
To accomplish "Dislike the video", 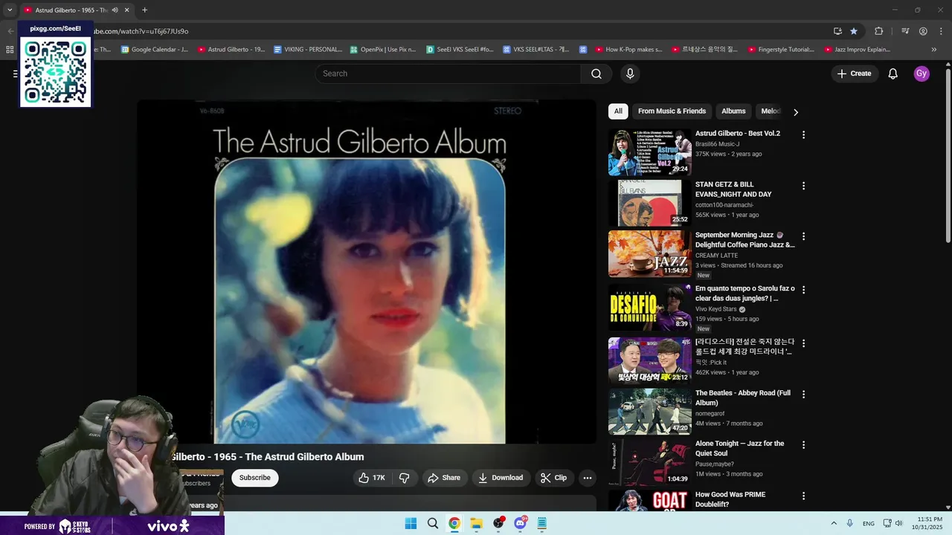I will tap(405, 478).
